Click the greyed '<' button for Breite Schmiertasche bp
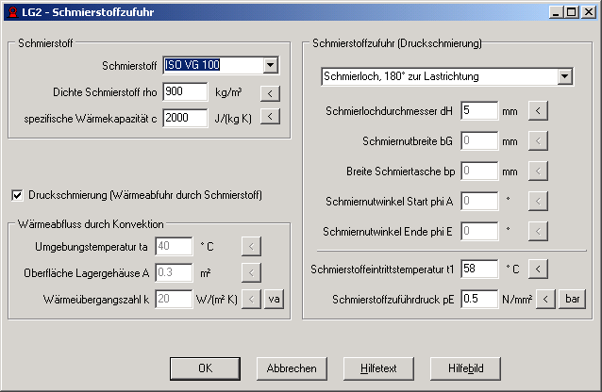This screenshot has height=392, width=602. [538, 171]
